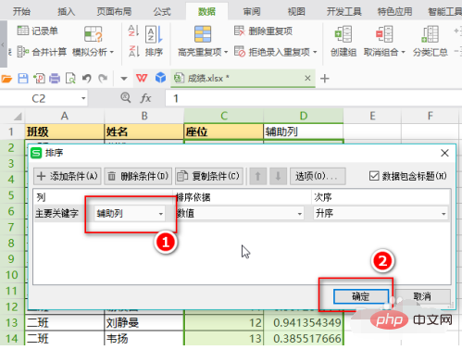Open the 视图 ribbon tab
The width and height of the screenshot is (462, 350).
(296, 12)
